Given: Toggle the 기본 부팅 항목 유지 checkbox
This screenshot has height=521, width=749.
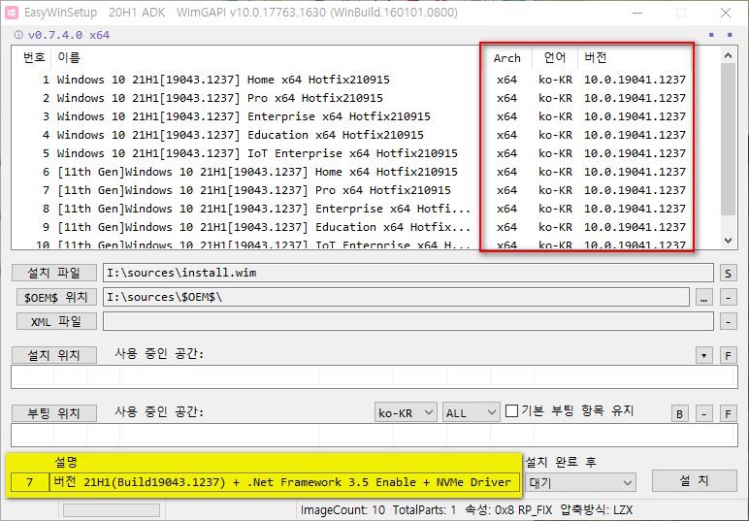Looking at the screenshot, I should (x=511, y=410).
